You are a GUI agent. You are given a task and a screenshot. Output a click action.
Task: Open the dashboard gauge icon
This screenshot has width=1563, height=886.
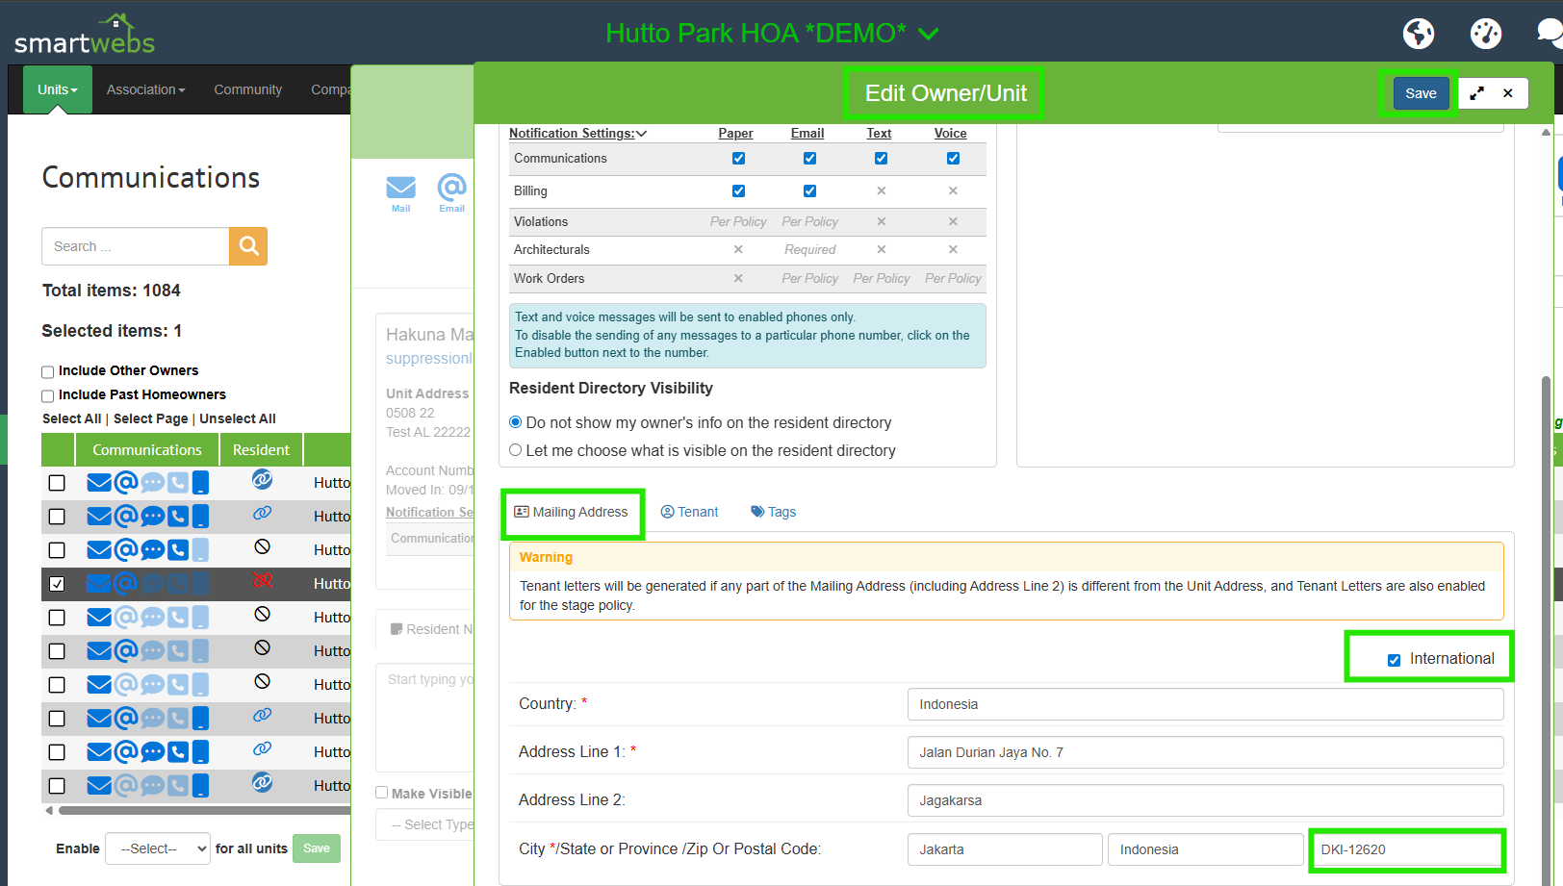click(1485, 34)
